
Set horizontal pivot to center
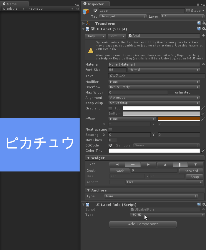(x=133, y=164)
